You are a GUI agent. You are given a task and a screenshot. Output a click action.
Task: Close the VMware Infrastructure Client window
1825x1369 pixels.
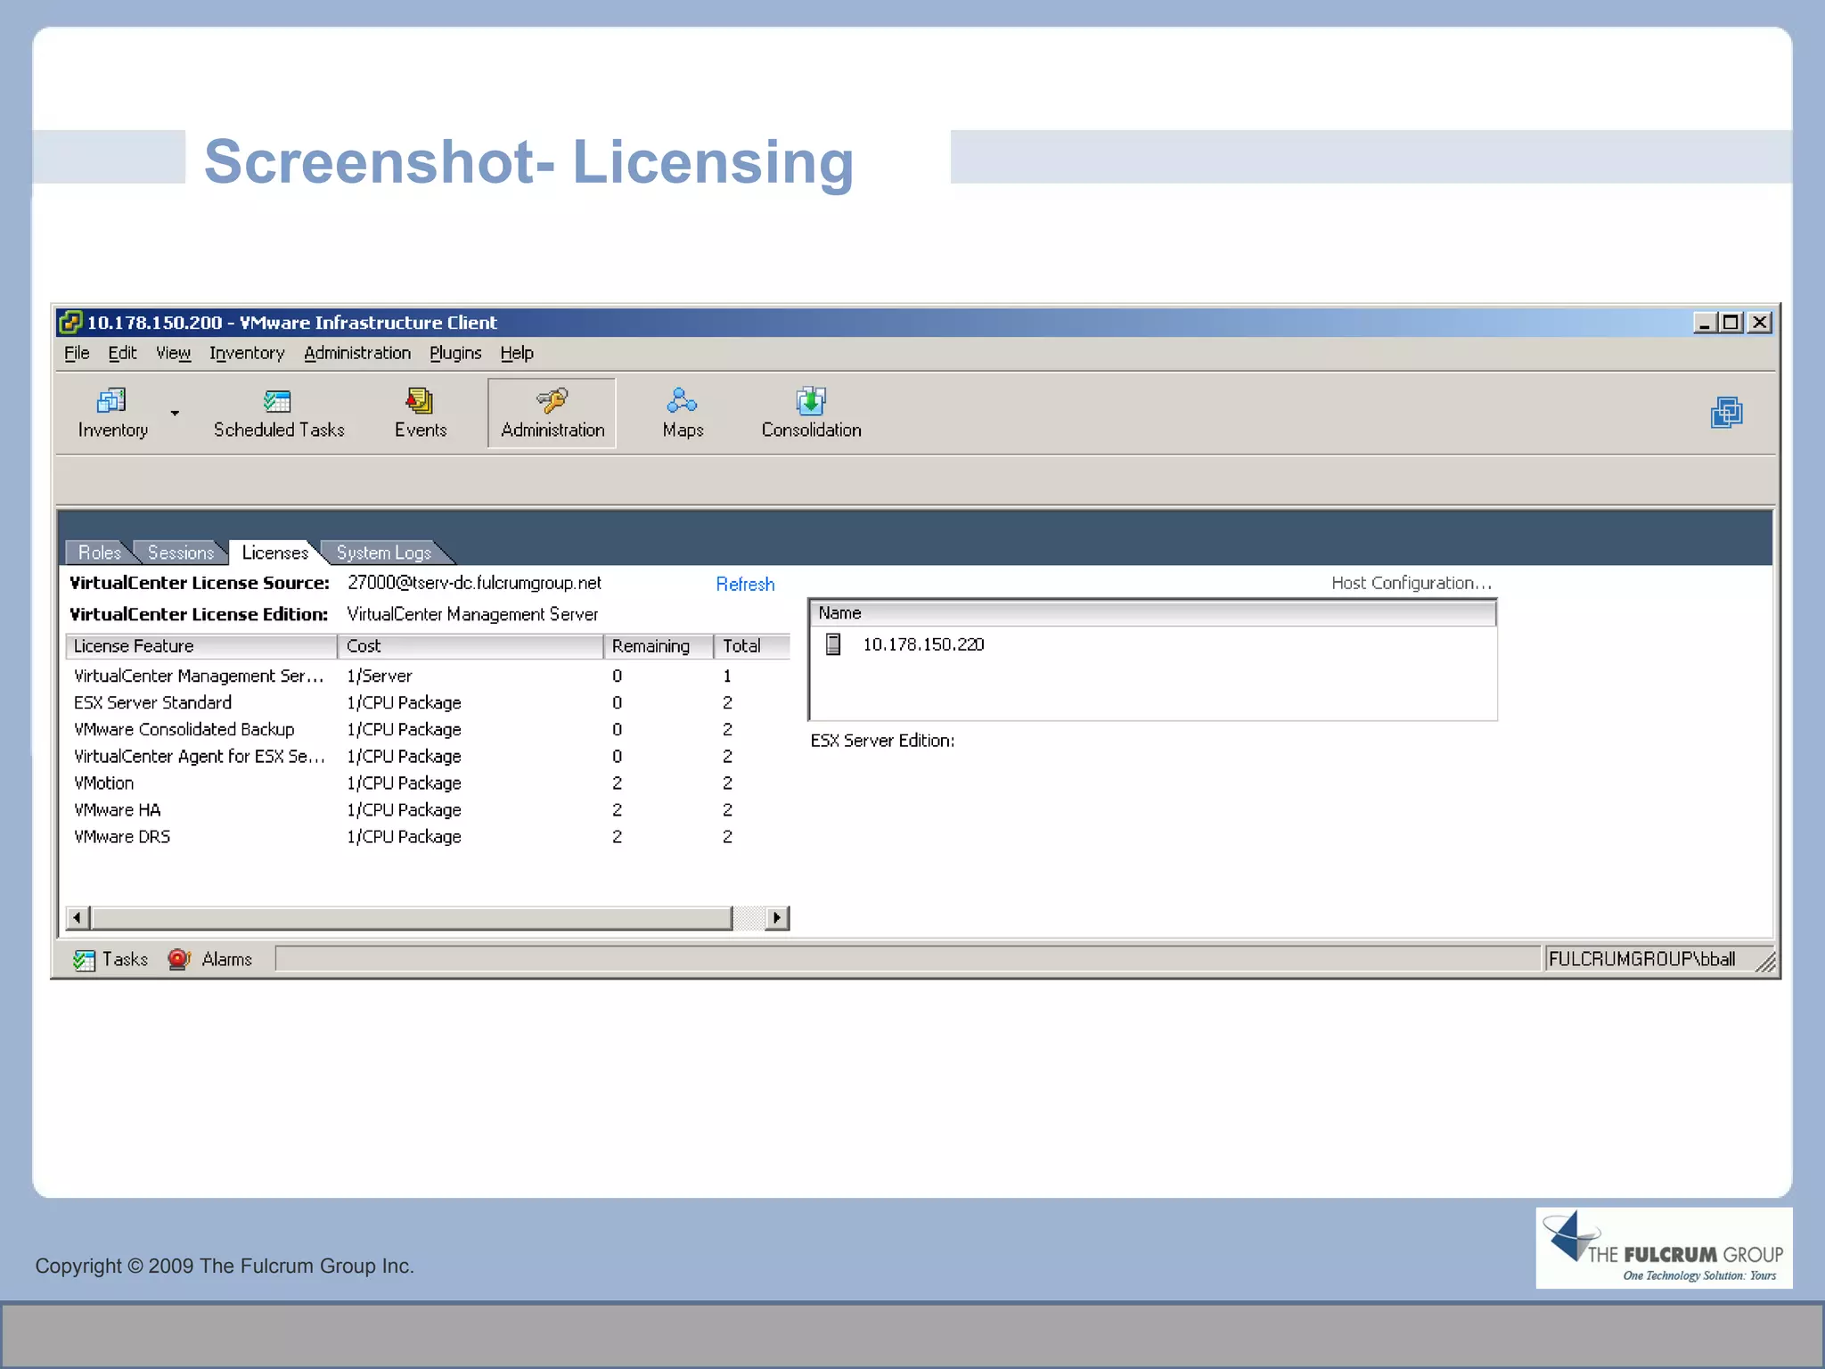1759,322
